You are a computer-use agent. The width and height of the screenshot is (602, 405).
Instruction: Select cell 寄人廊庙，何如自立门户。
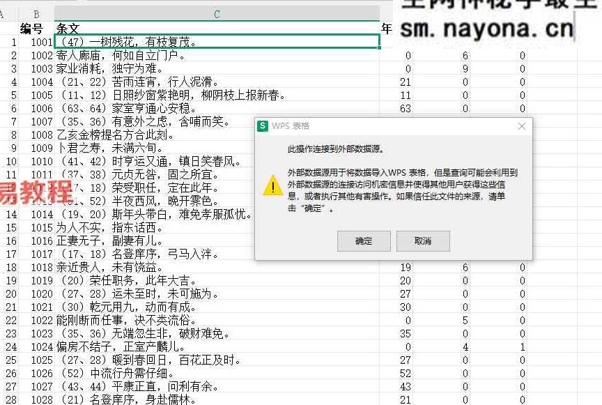pos(217,55)
